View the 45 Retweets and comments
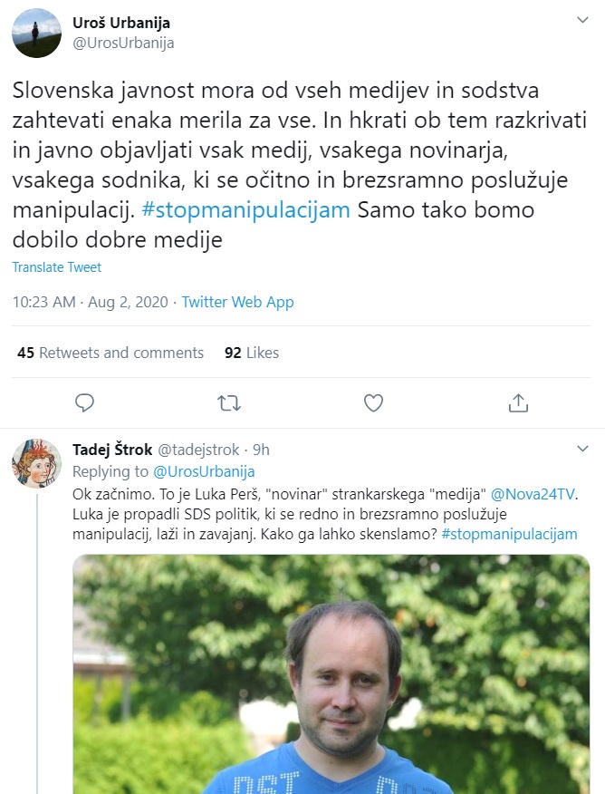The width and height of the screenshot is (605, 794). [x=110, y=353]
